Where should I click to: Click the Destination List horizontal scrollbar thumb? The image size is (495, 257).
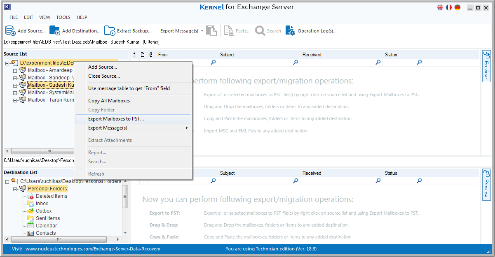tap(59, 239)
